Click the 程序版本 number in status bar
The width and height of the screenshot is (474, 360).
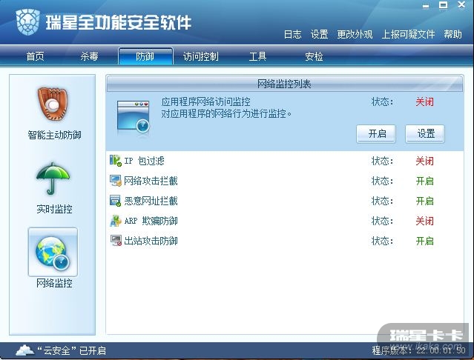(441, 350)
